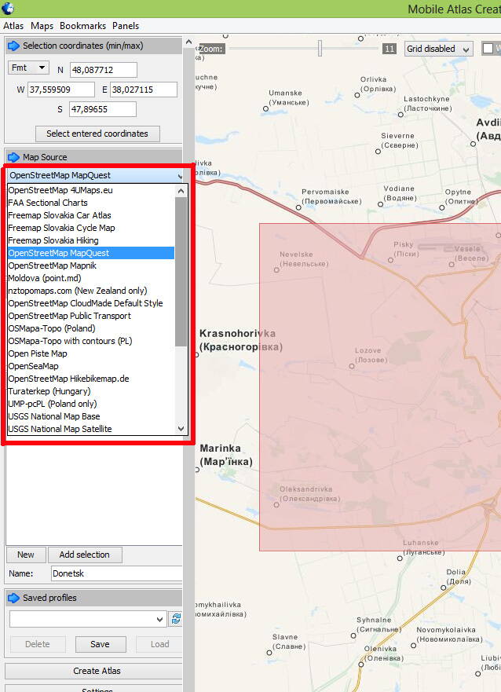The height and width of the screenshot is (692, 501).
Task: Click the Map Source panel arrow icon
Action: point(13,157)
